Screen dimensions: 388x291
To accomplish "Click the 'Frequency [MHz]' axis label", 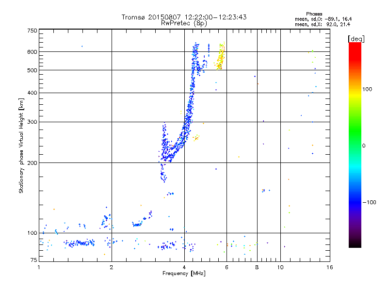I will pos(184,274).
